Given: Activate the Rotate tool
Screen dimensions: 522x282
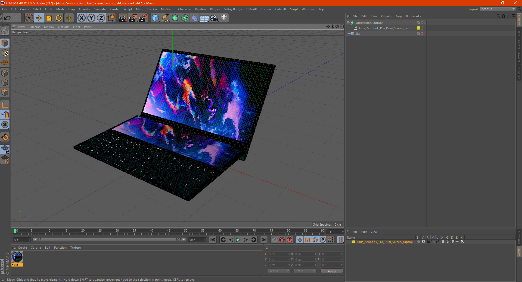Looking at the screenshot, I should (x=59, y=18).
